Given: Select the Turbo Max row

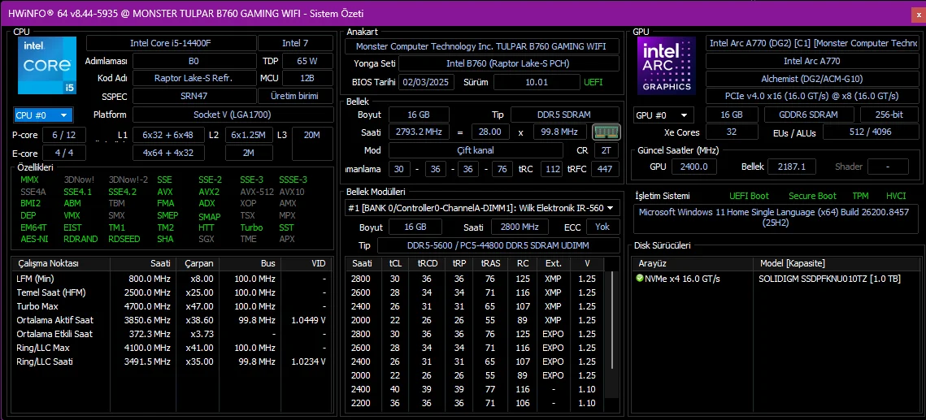Looking at the screenshot, I should [x=172, y=306].
